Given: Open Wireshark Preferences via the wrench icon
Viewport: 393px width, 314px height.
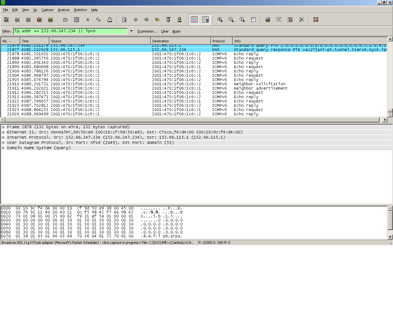Looking at the screenshot, I should pos(301,19).
